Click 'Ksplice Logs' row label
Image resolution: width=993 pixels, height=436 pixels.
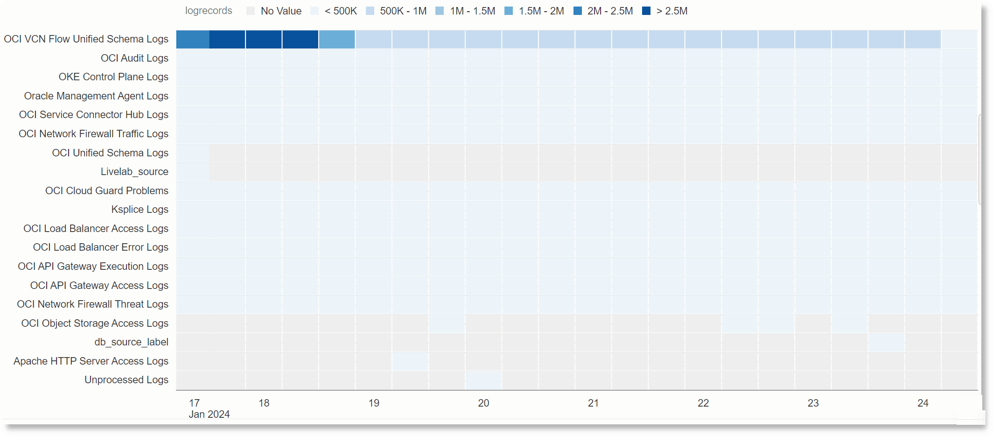coord(140,209)
